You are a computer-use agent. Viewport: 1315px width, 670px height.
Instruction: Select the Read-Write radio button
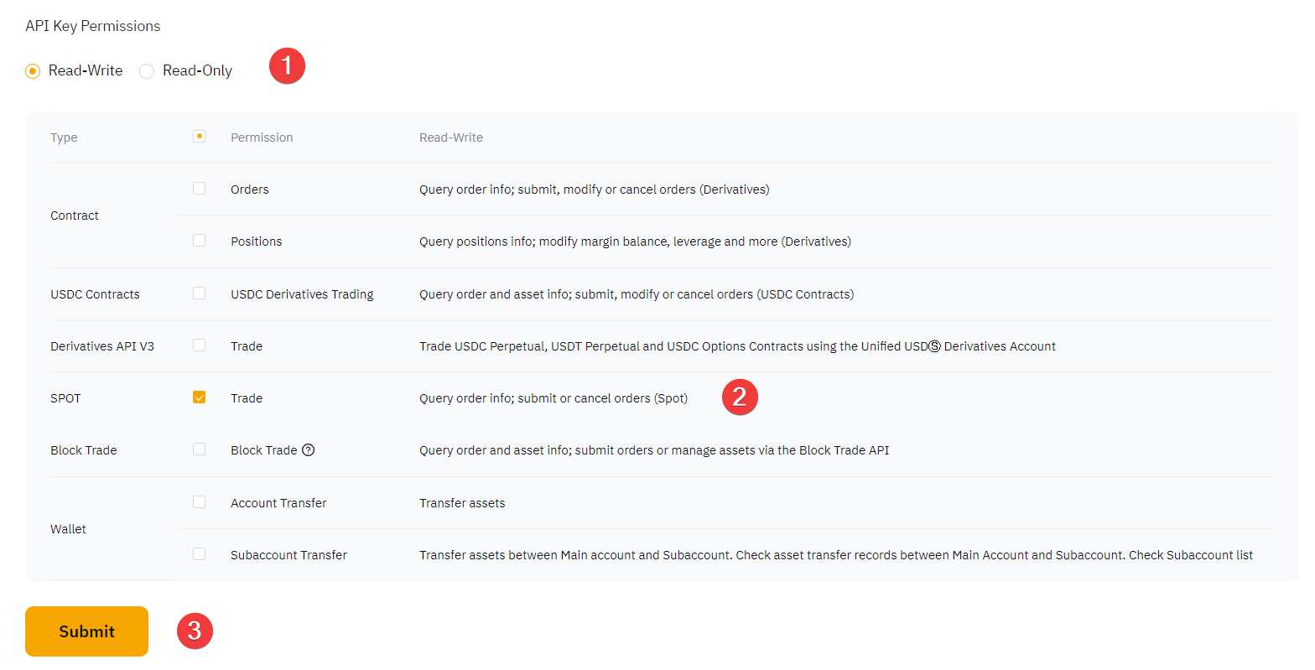[x=33, y=71]
